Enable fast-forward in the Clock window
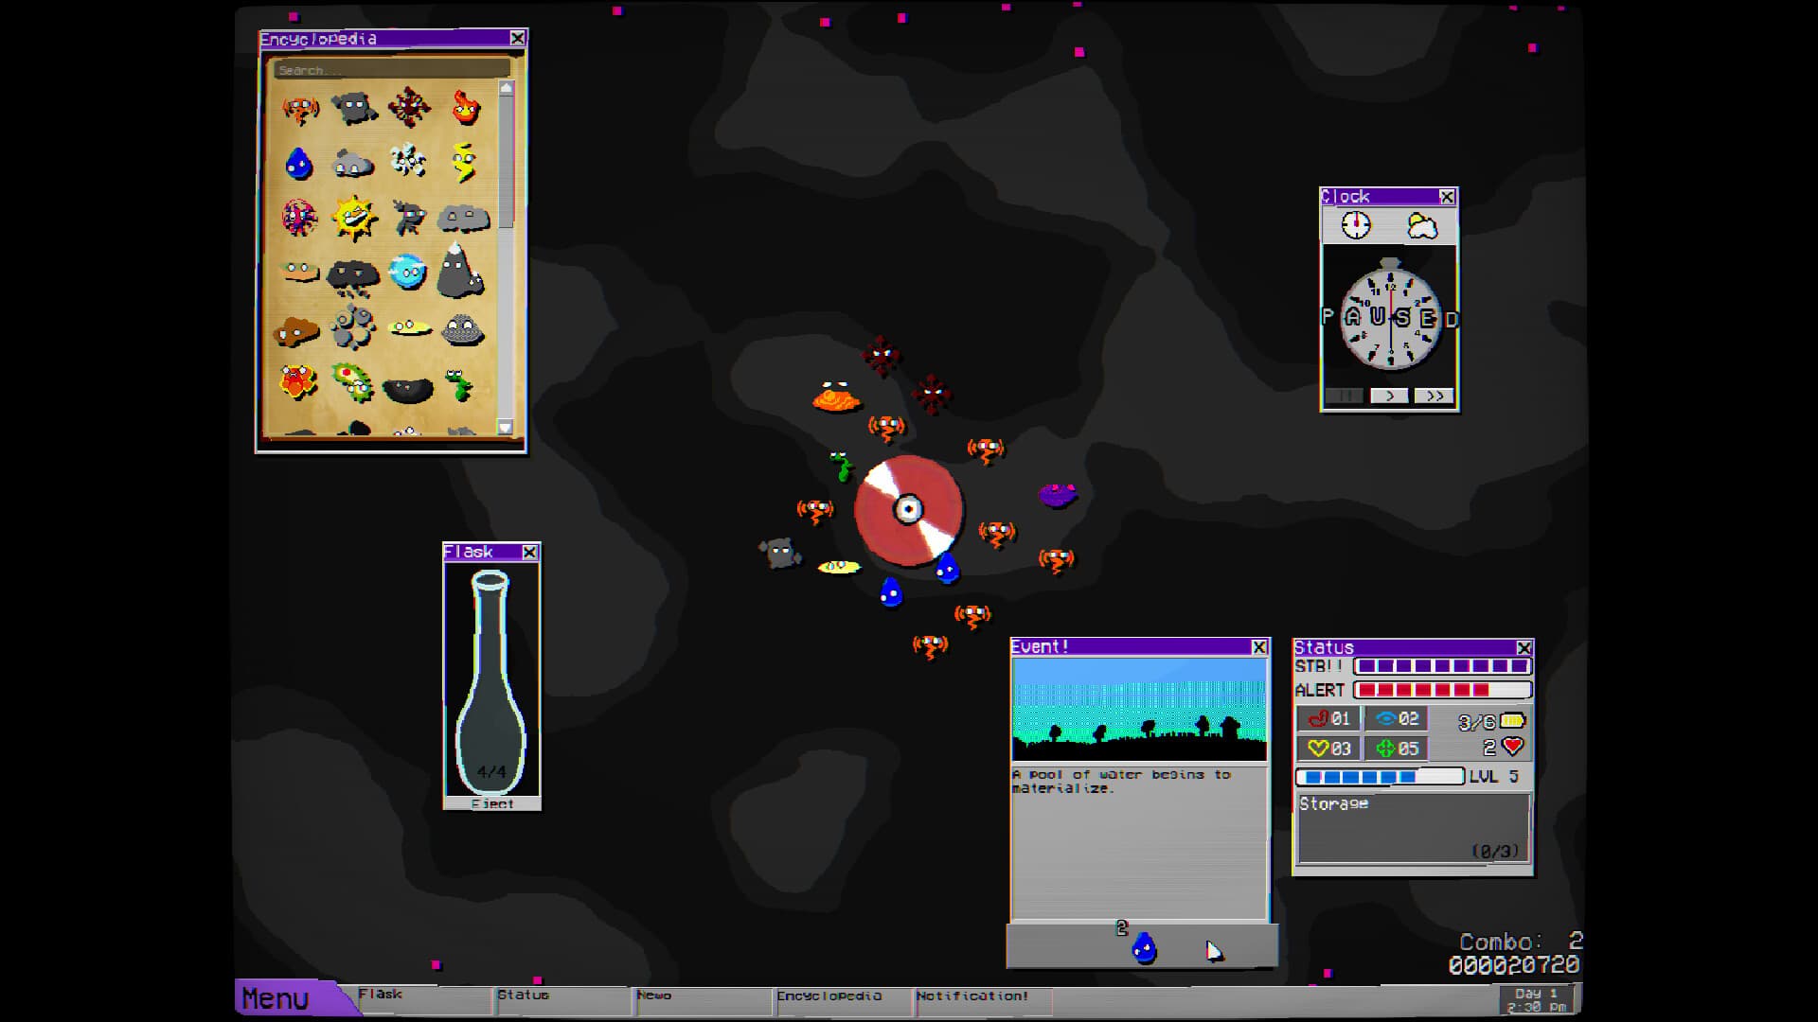This screenshot has height=1022, width=1818. 1435,396
